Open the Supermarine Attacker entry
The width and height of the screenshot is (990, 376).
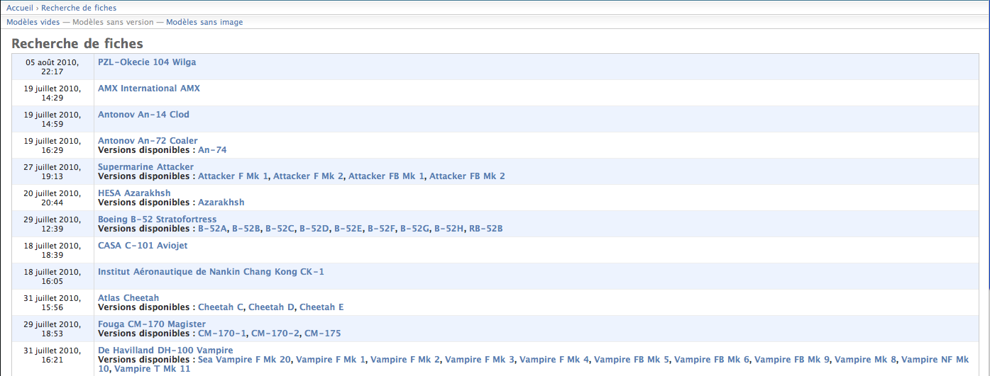tap(145, 167)
